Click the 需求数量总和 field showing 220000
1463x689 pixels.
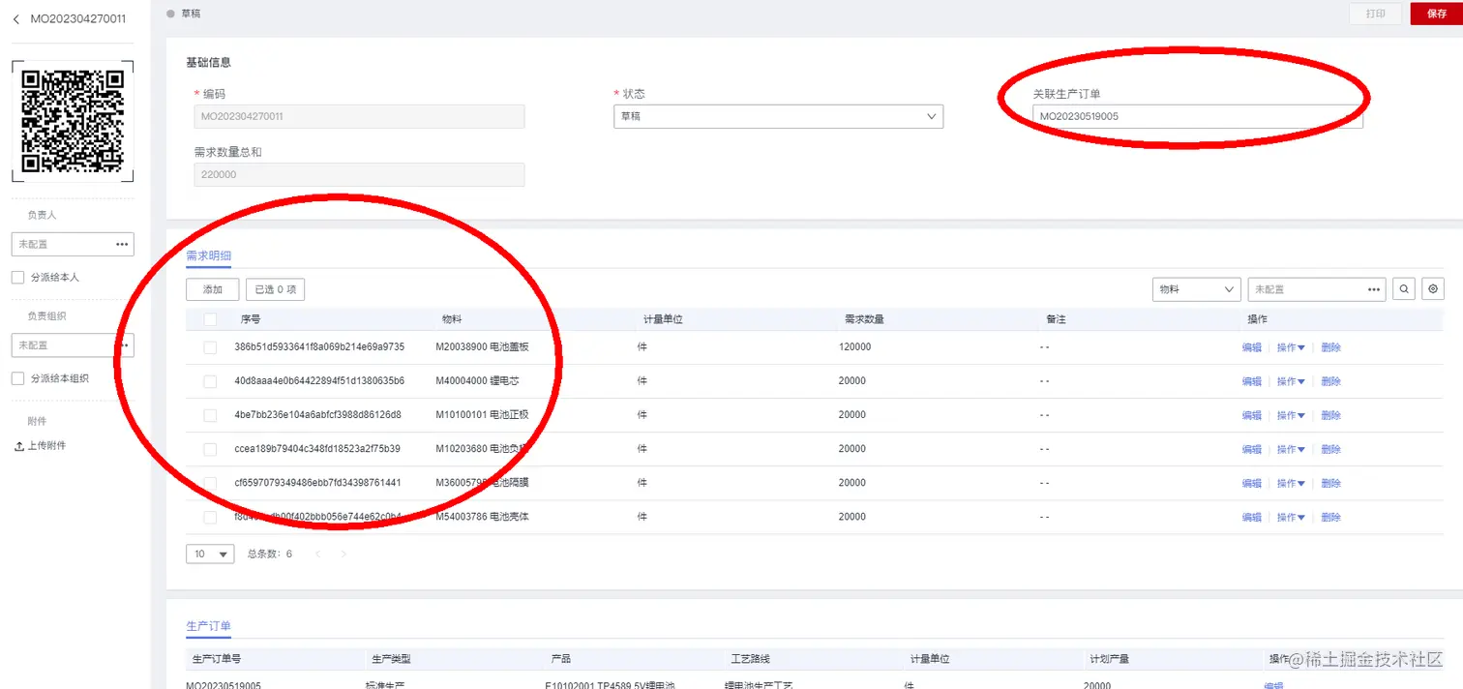(359, 174)
